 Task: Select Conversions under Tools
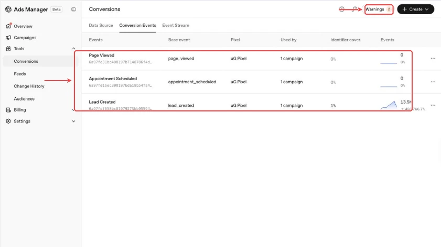pos(26,61)
